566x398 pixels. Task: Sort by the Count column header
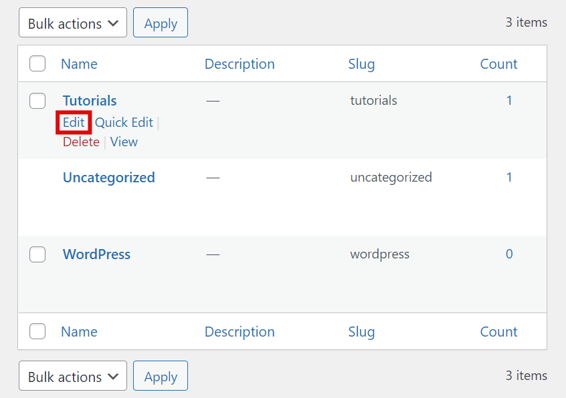coord(498,64)
